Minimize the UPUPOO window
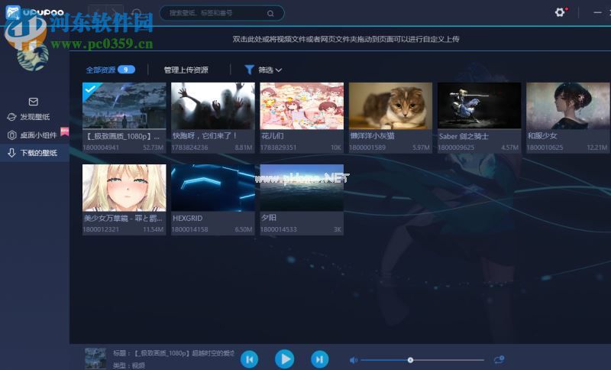 pyautogui.click(x=597, y=13)
